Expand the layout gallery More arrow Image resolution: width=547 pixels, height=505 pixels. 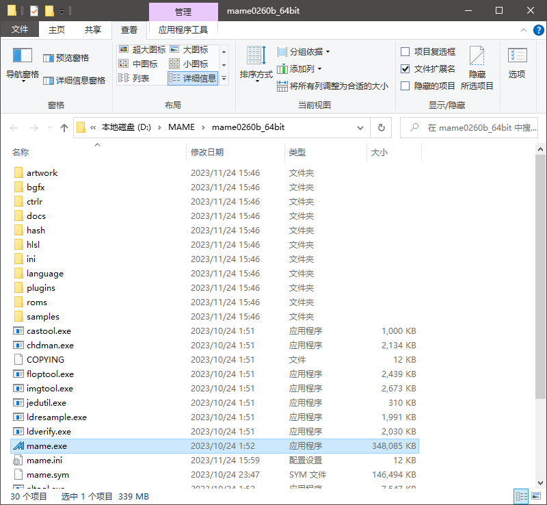click(x=224, y=78)
